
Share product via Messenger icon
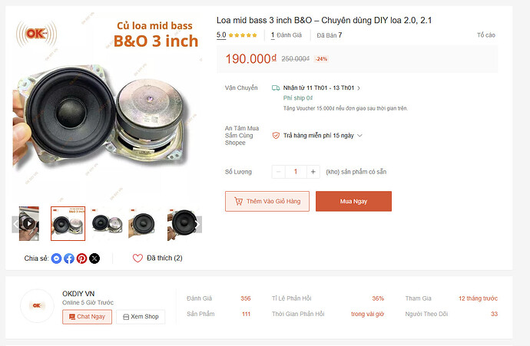point(56,259)
